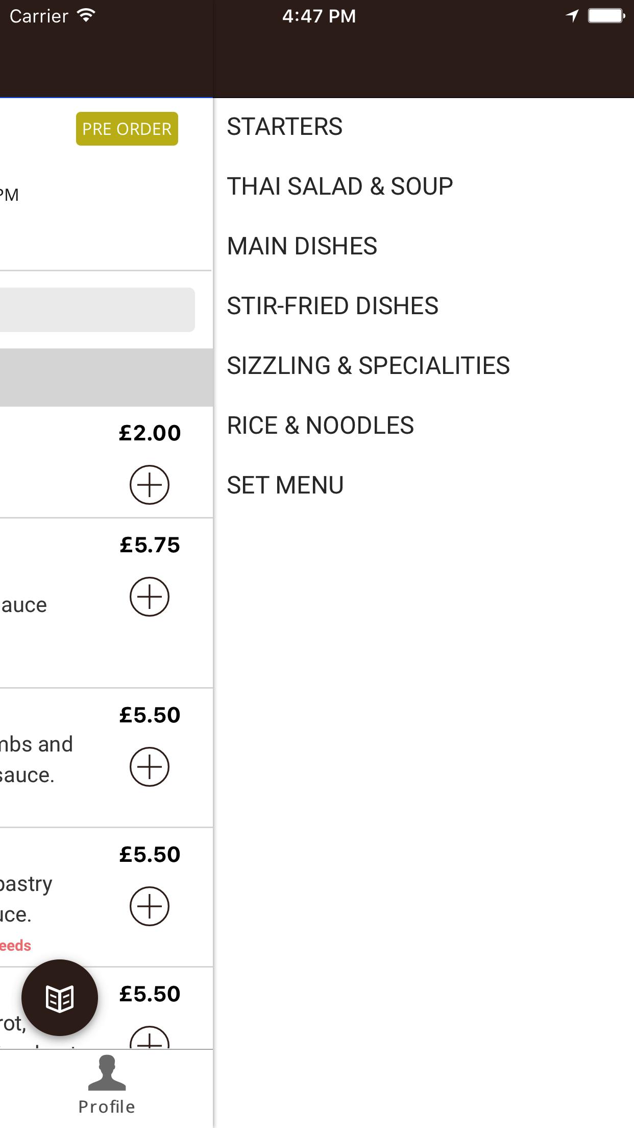Image resolution: width=634 pixels, height=1128 pixels.
Task: Choose MAIN DISHES from the menu
Action: 302,246
